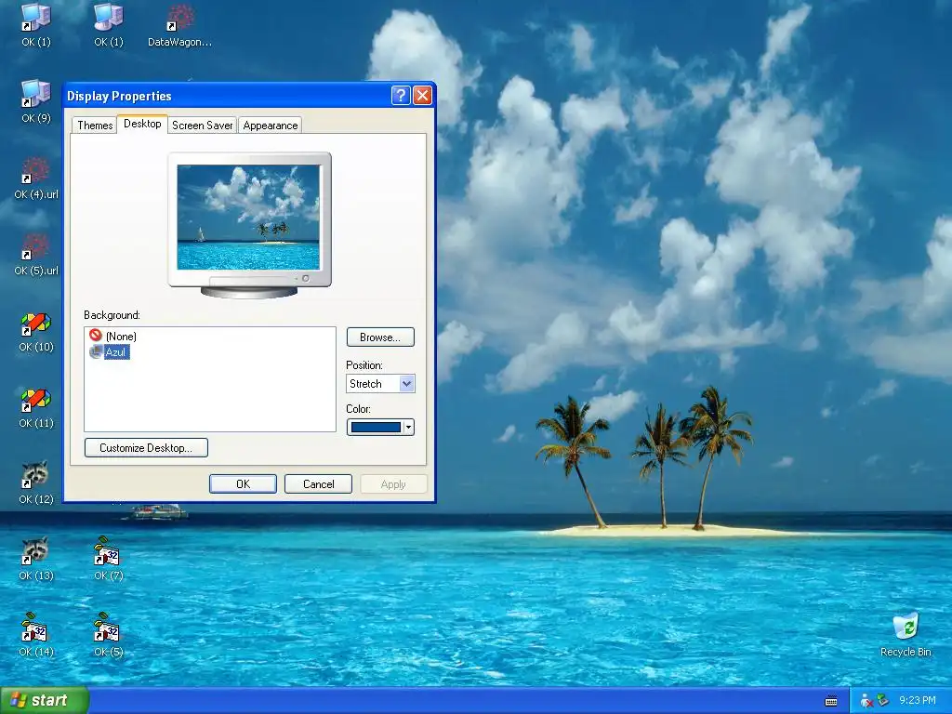Select the OK (5) desktop icon
The height and width of the screenshot is (714, 952).
108,636
